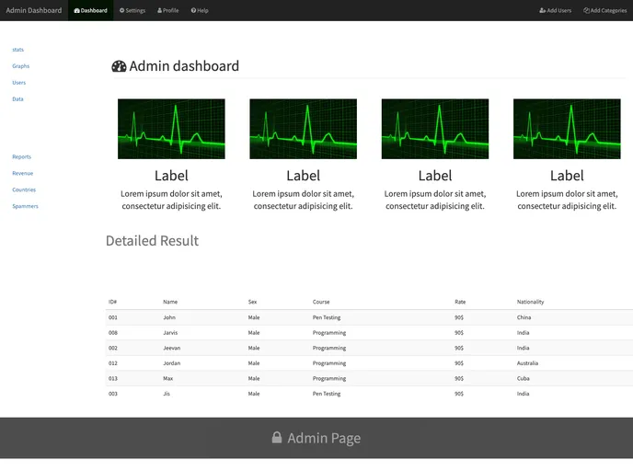Screen dimensions: 633x471
Task: Click the lock icon in footer
Action: coord(277,438)
